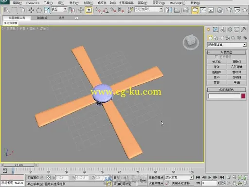Select the Selection ribbon tab
249x187 pixels.
[61, 18]
